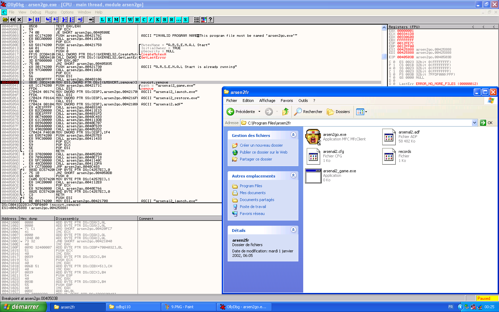The height and width of the screenshot is (312, 499).
Task: Open Executable modules with E button
Action: [109, 20]
